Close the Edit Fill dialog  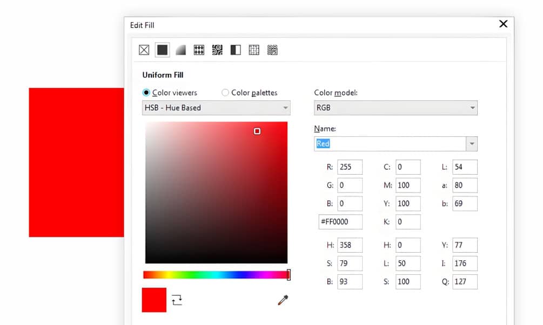pyautogui.click(x=503, y=24)
